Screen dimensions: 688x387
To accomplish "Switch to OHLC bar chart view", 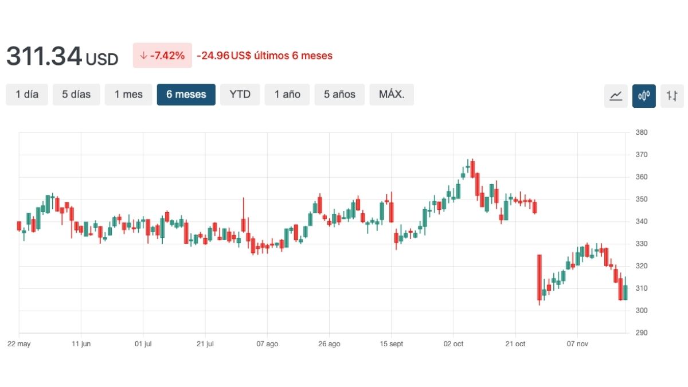I will point(672,96).
